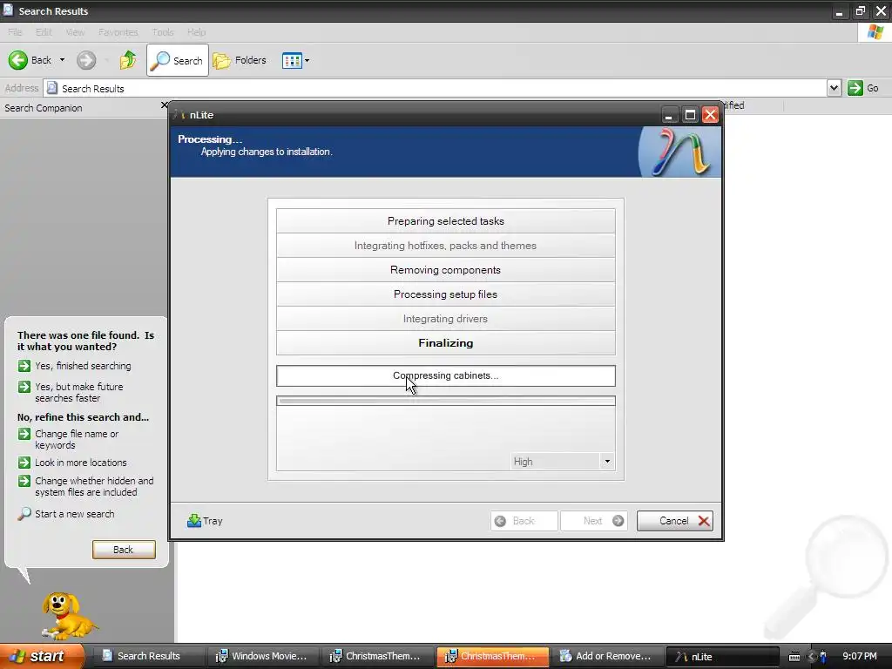Open the Views button menu
Viewport: 892px width, 669px height.
tap(296, 60)
